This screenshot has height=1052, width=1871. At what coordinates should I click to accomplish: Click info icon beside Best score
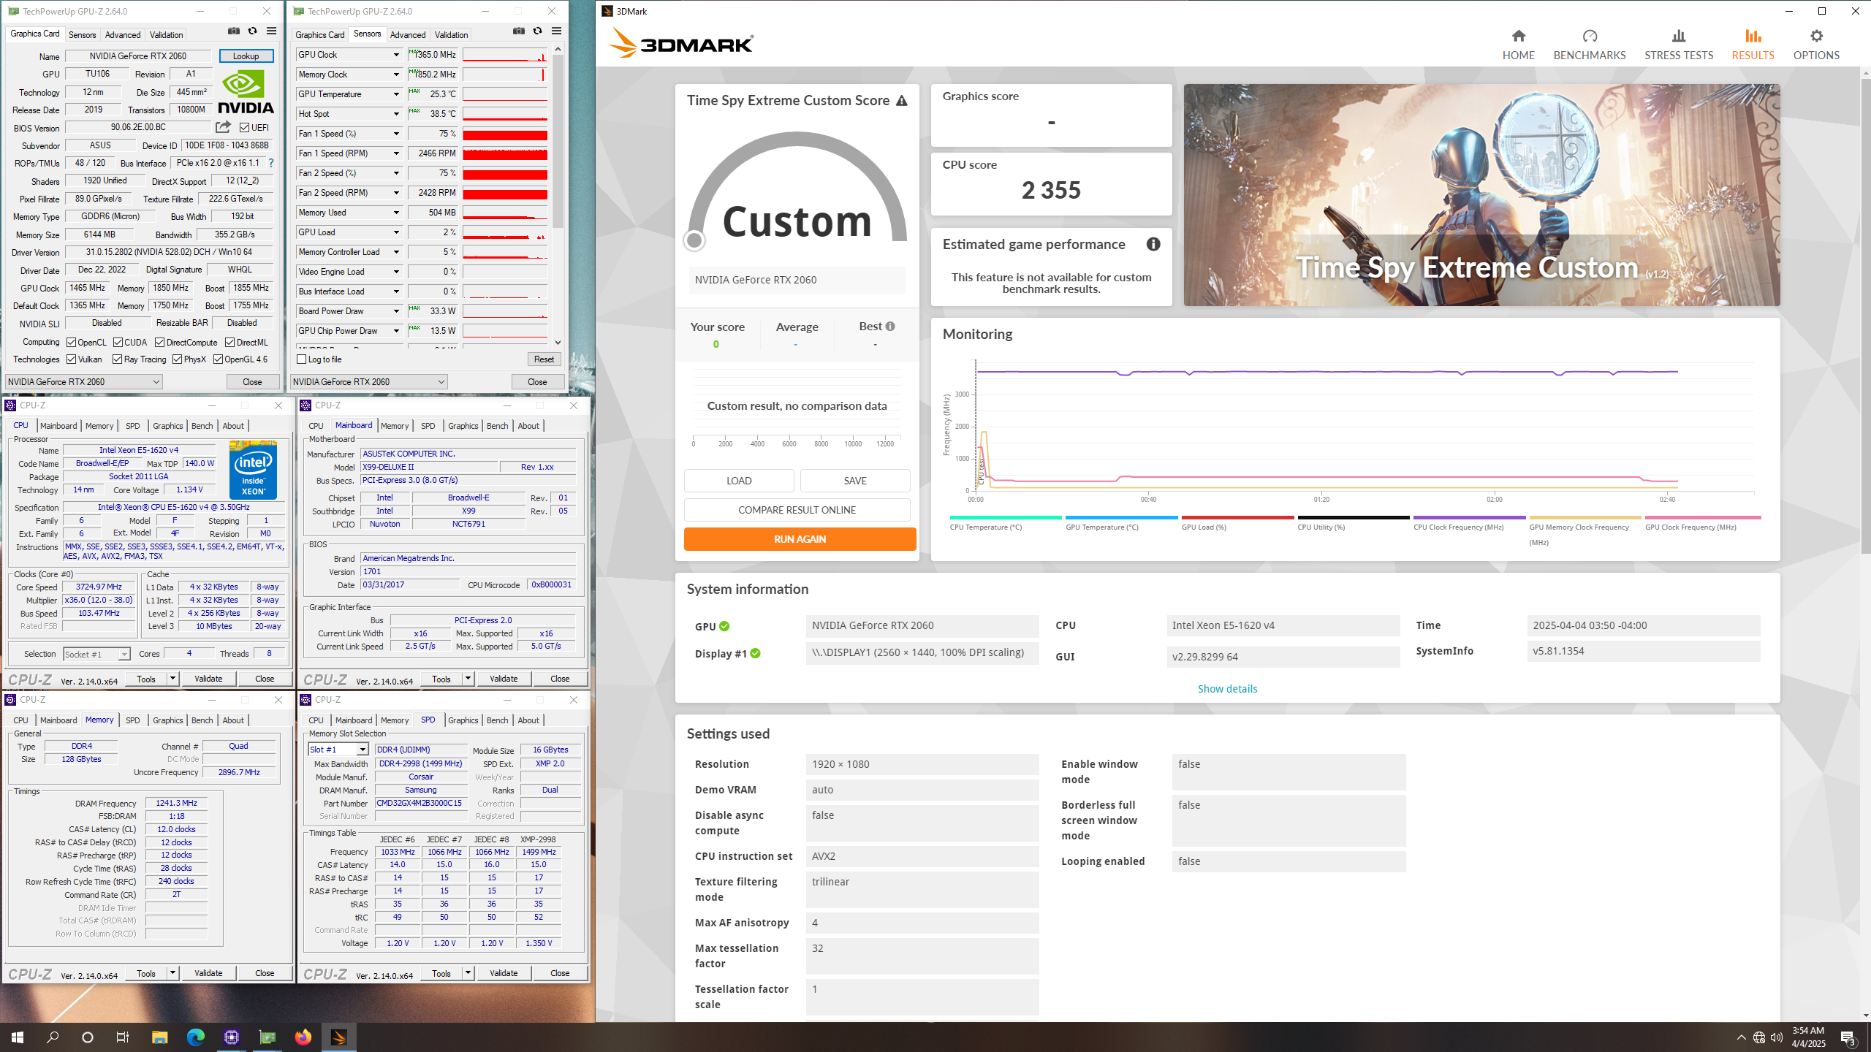click(x=890, y=327)
